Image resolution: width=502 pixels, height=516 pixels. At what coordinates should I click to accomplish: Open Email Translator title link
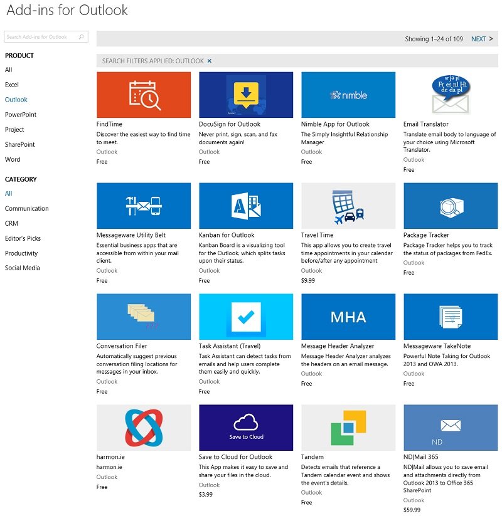(x=426, y=124)
